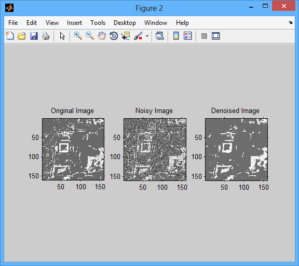Click the Denoised Image plot

click(237, 149)
